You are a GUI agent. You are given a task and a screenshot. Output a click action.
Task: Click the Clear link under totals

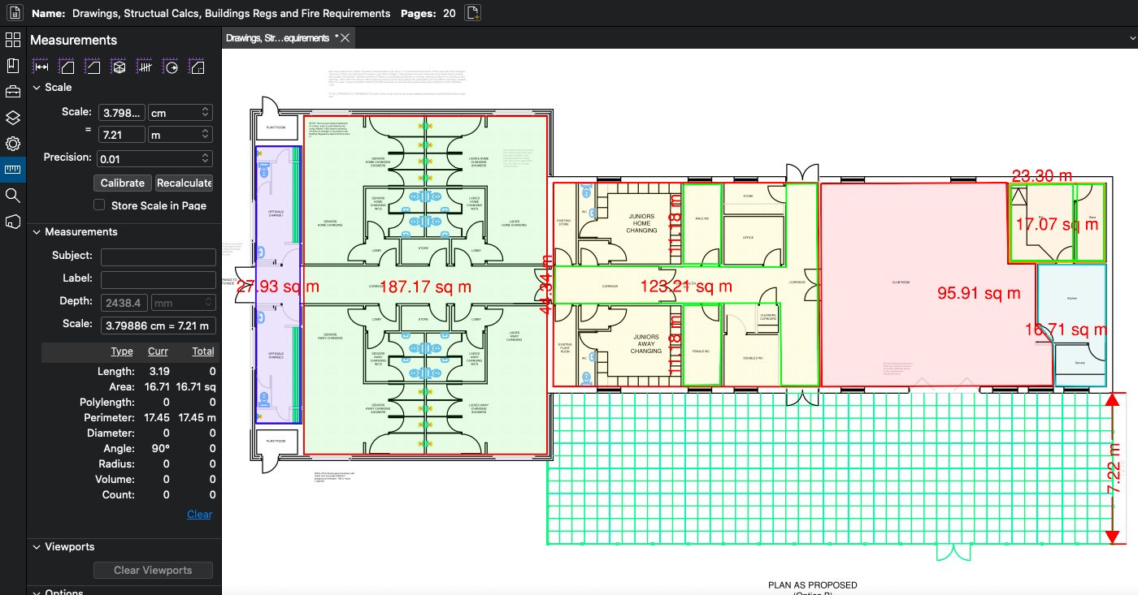199,514
